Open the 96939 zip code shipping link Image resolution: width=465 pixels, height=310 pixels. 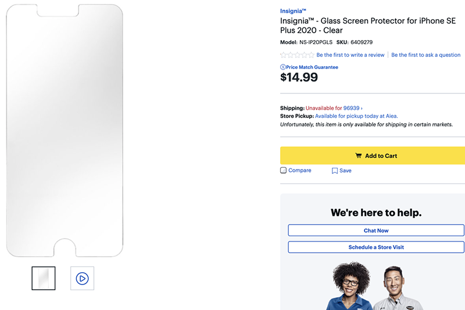[x=352, y=108]
